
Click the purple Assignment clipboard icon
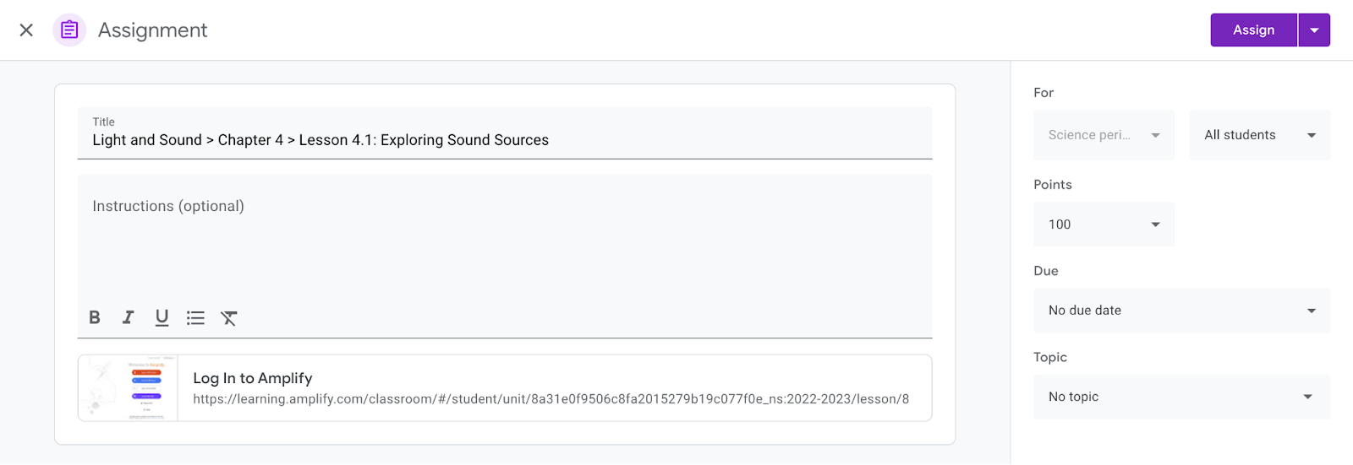click(x=69, y=30)
